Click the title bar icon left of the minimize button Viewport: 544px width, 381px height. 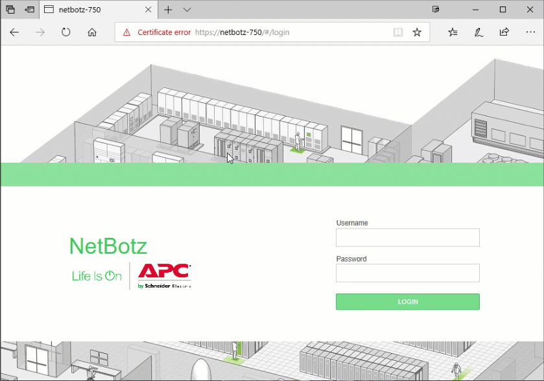(436, 9)
